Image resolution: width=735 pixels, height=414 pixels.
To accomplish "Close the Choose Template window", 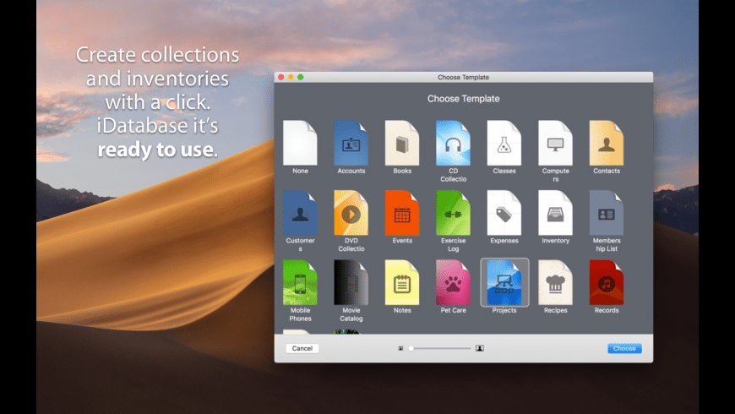I will tap(281, 78).
